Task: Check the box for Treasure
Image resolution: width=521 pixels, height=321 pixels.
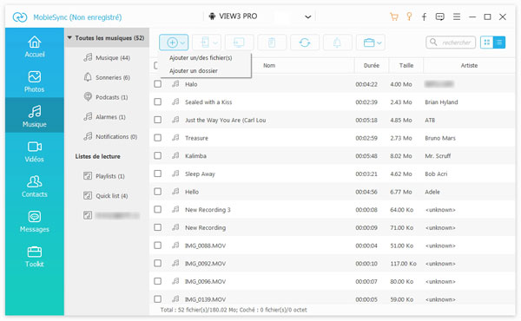Action: [157, 138]
